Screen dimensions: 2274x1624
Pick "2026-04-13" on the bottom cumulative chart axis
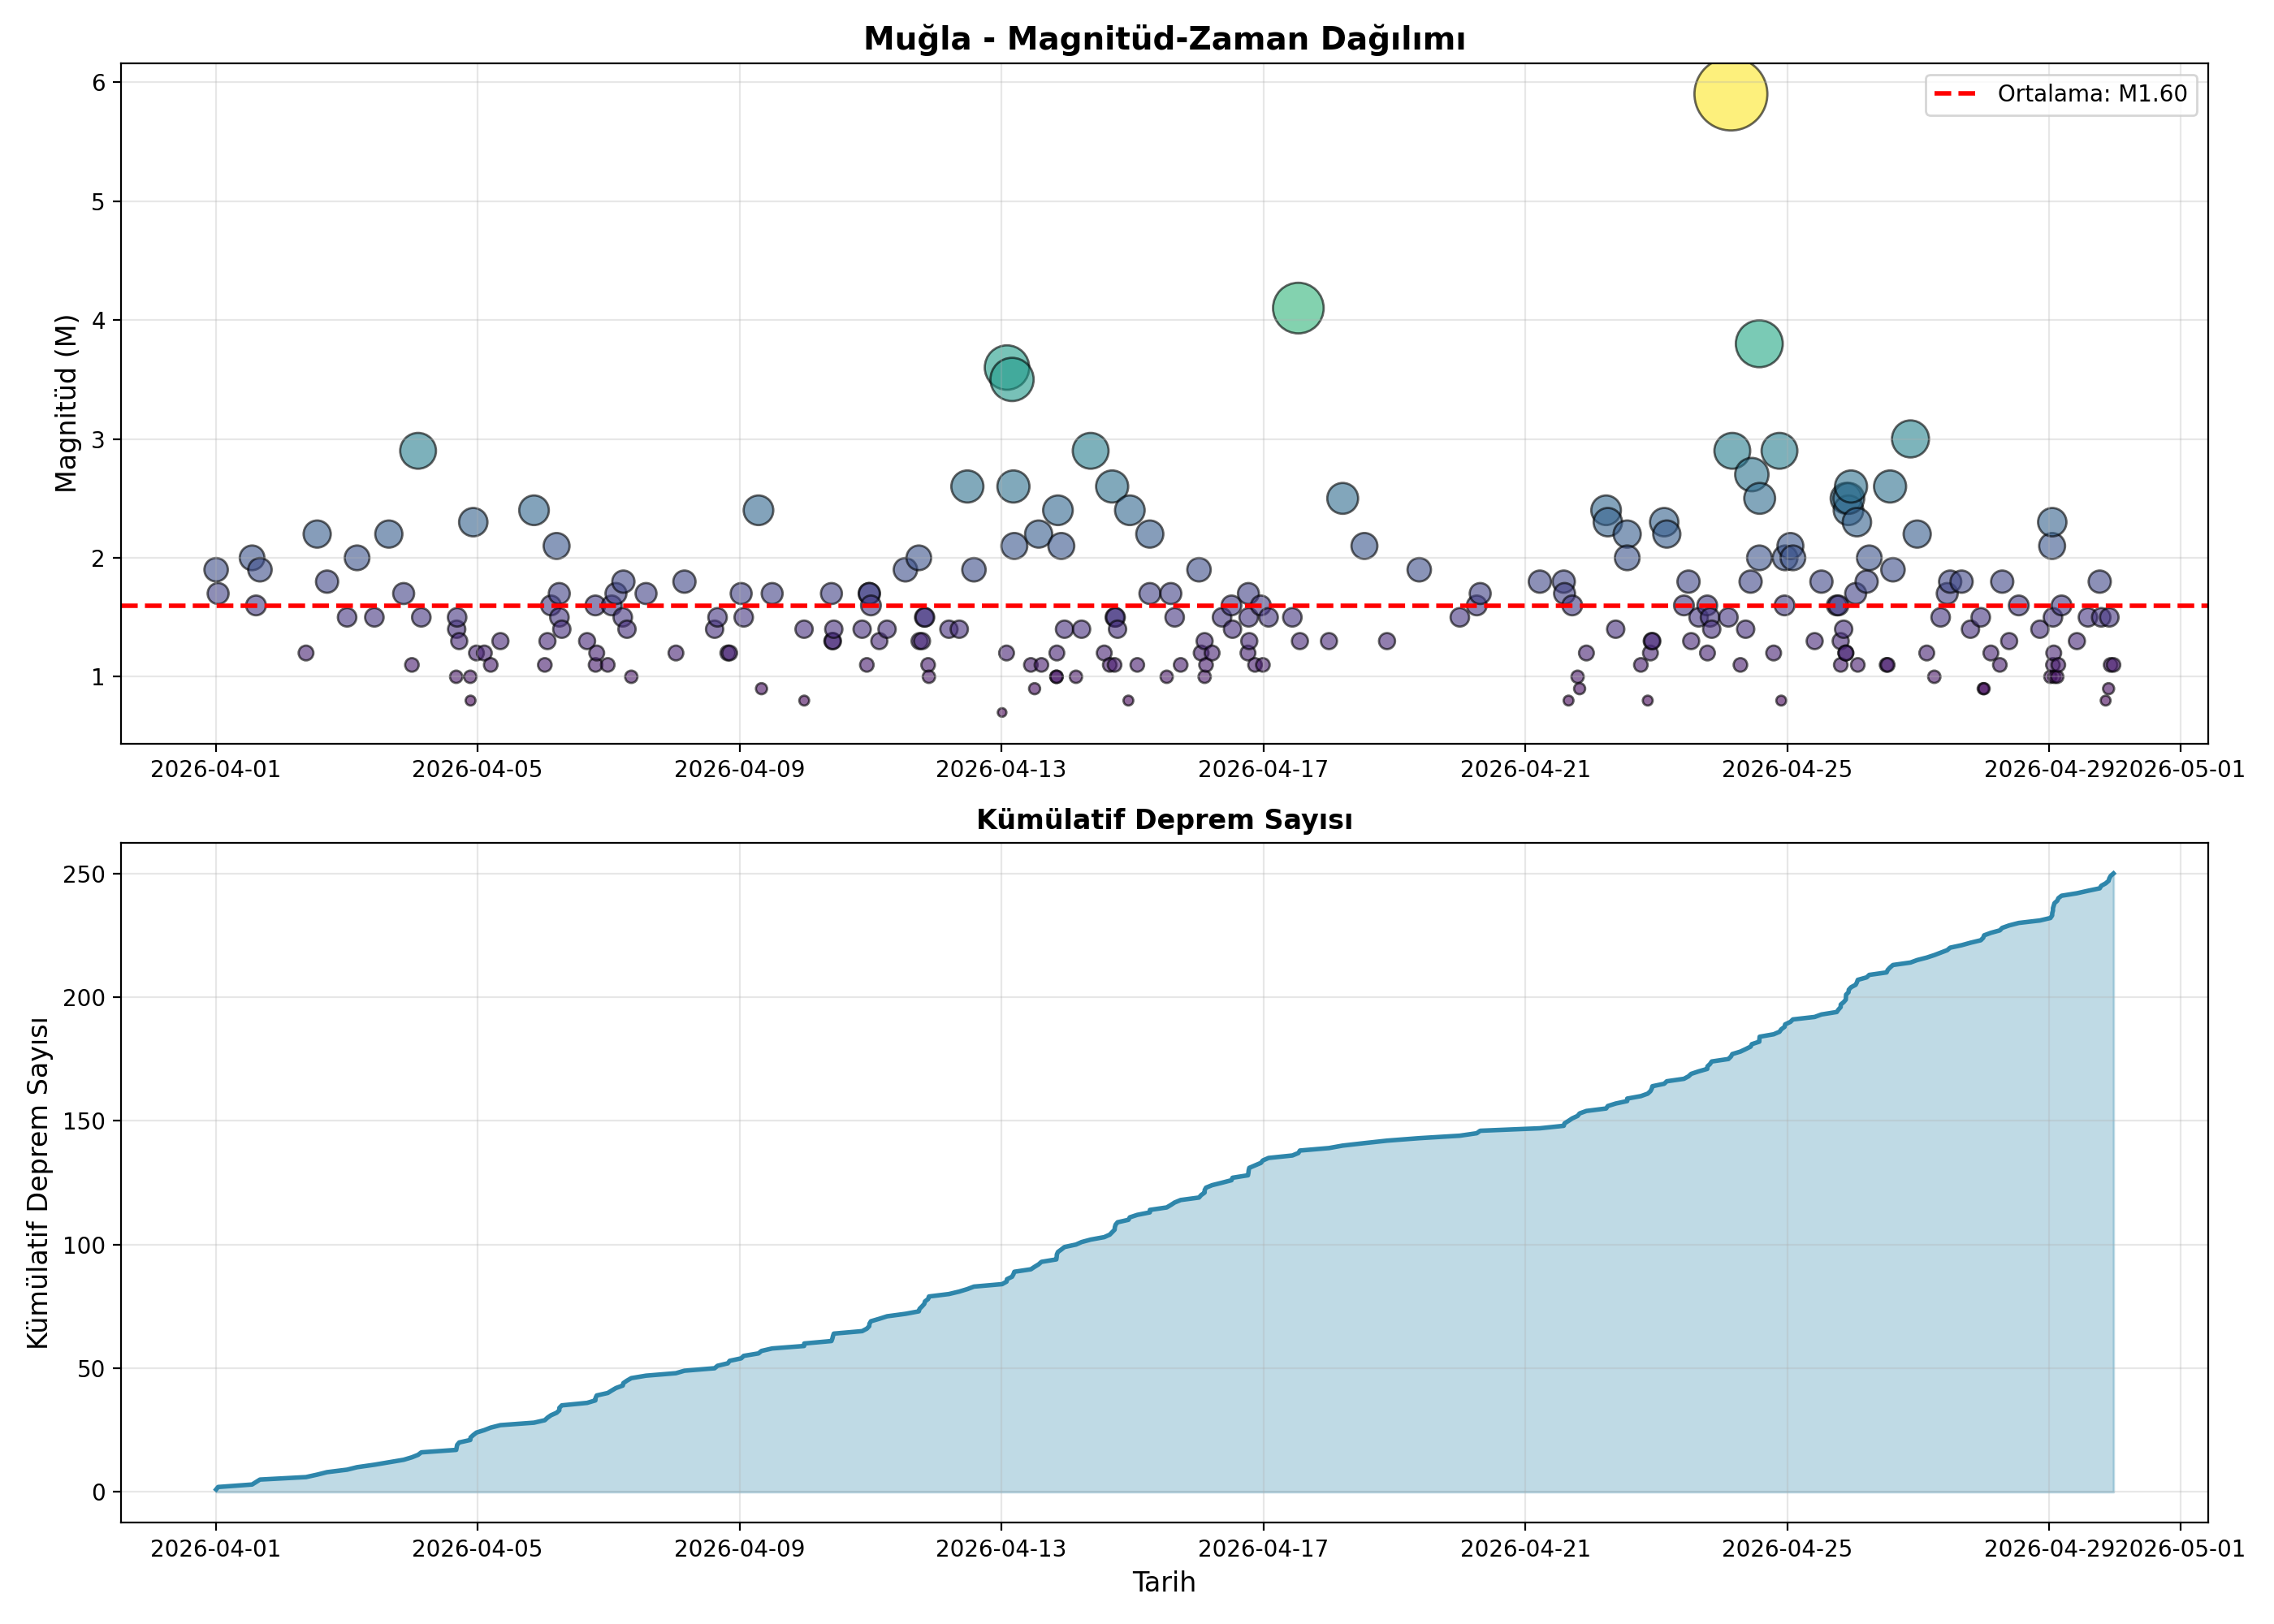click(x=1001, y=1549)
